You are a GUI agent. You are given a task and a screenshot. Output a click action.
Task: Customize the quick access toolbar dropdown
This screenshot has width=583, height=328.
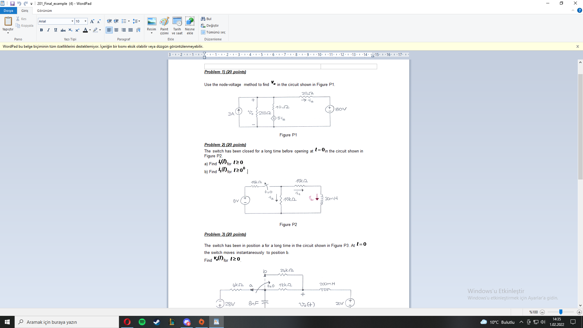(x=31, y=4)
